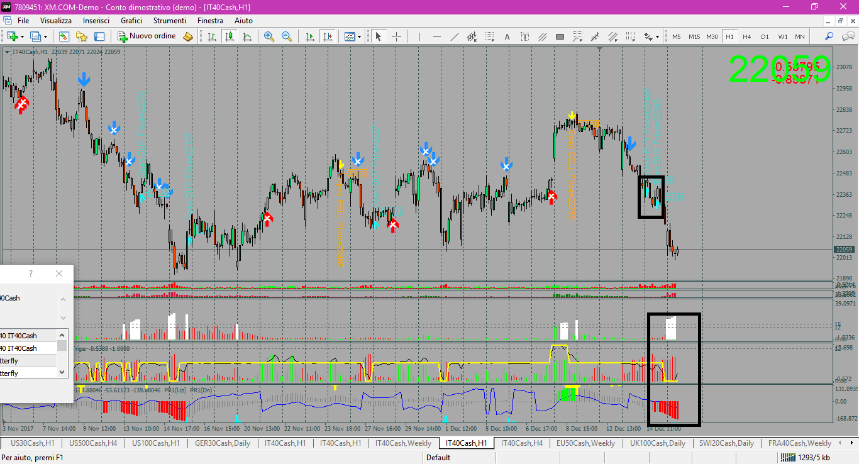This screenshot has width=859, height=464.
Task: Activate the crosshair cursor
Action: [x=396, y=36]
